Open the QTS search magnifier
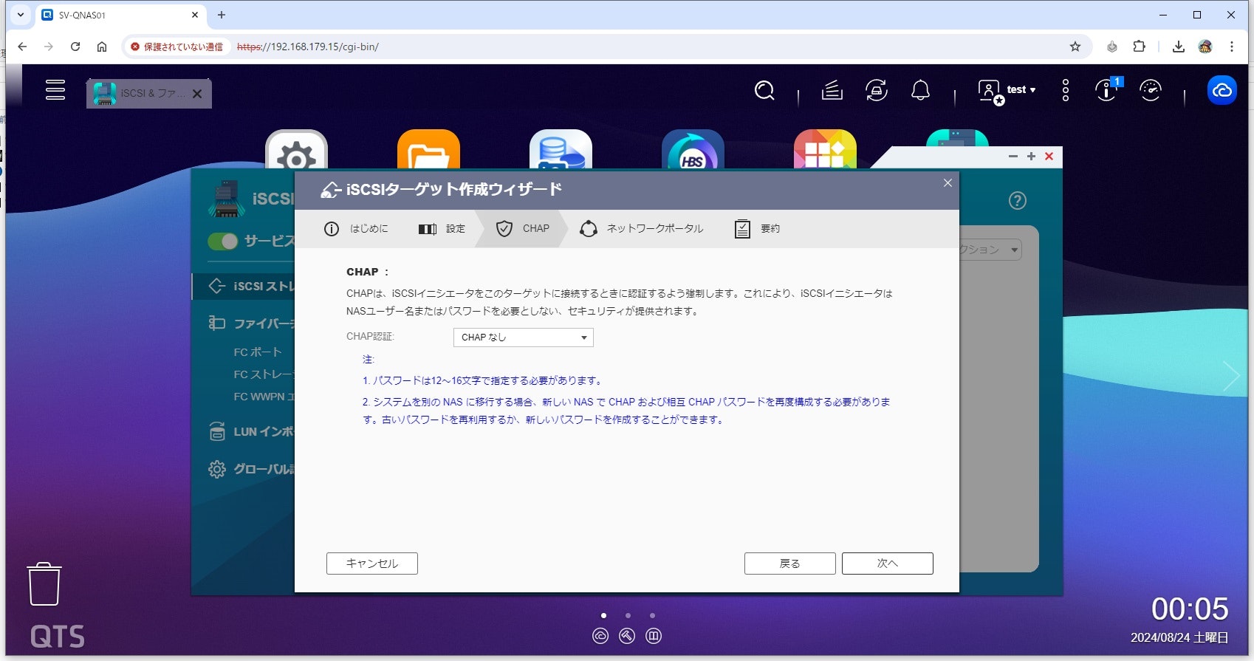Image resolution: width=1254 pixels, height=661 pixels. click(764, 91)
